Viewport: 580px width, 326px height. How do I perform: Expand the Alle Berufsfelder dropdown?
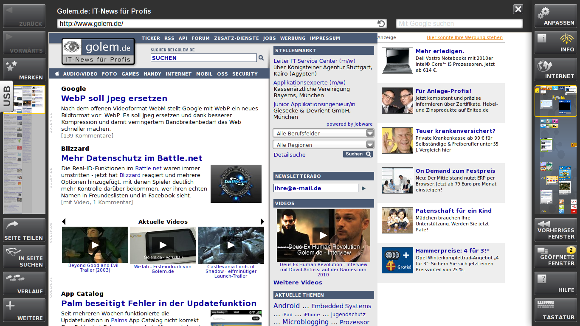[323, 133]
